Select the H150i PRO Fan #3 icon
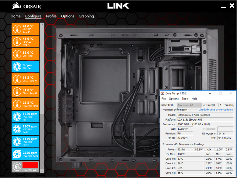Viewport: 237px width, 178px height. coord(17,142)
